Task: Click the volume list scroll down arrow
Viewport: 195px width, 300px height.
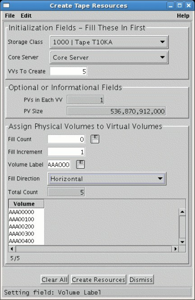Action: point(183,242)
